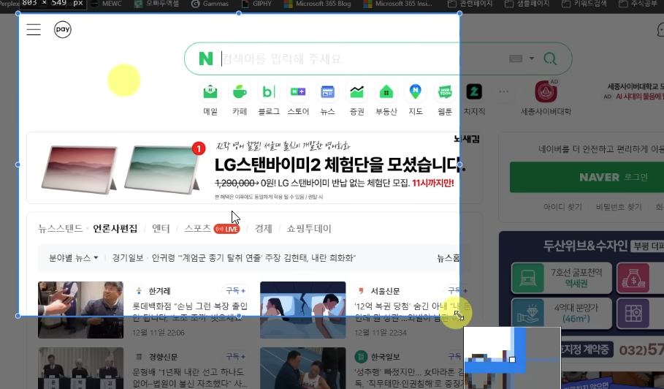Open the 4억대 분양가 ad tile
Viewport: 664px width, 389px height.
[x=562, y=314]
